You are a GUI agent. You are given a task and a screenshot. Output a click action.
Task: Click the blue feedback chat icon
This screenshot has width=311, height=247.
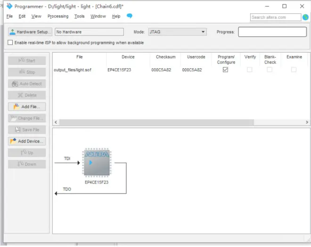coord(130,16)
